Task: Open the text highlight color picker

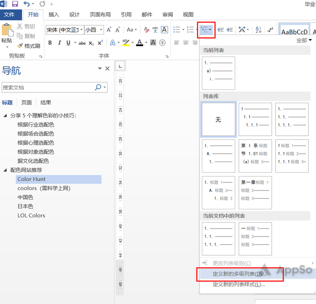Action: pyautogui.click(x=133, y=42)
